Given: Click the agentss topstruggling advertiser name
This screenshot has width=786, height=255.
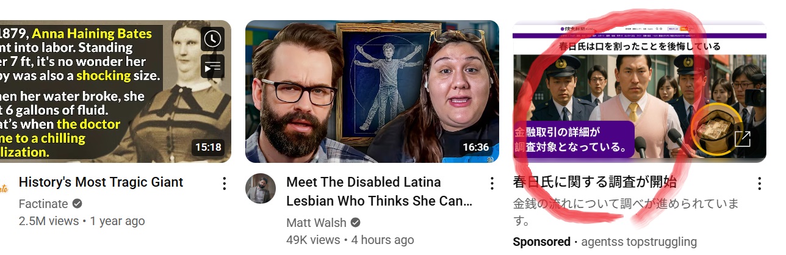Looking at the screenshot, I should (639, 242).
